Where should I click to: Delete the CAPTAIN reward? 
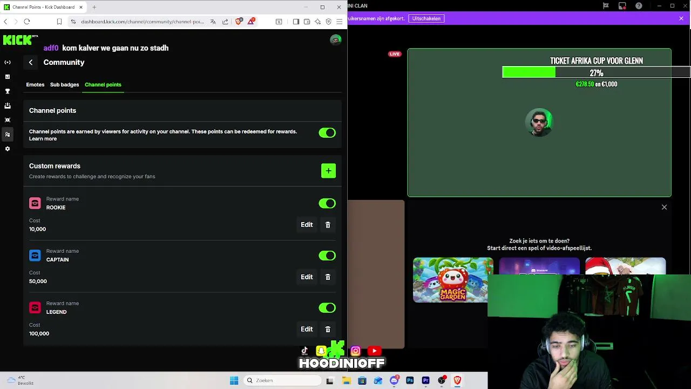pos(328,277)
